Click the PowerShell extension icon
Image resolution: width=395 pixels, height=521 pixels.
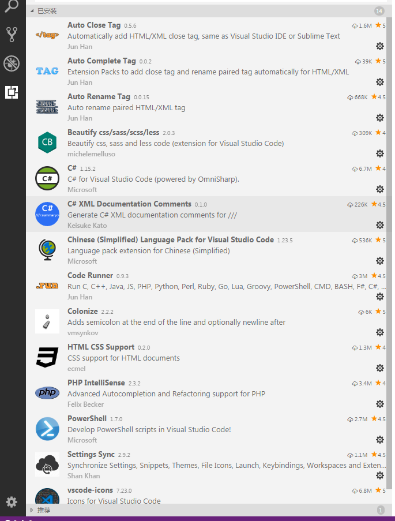tap(47, 429)
